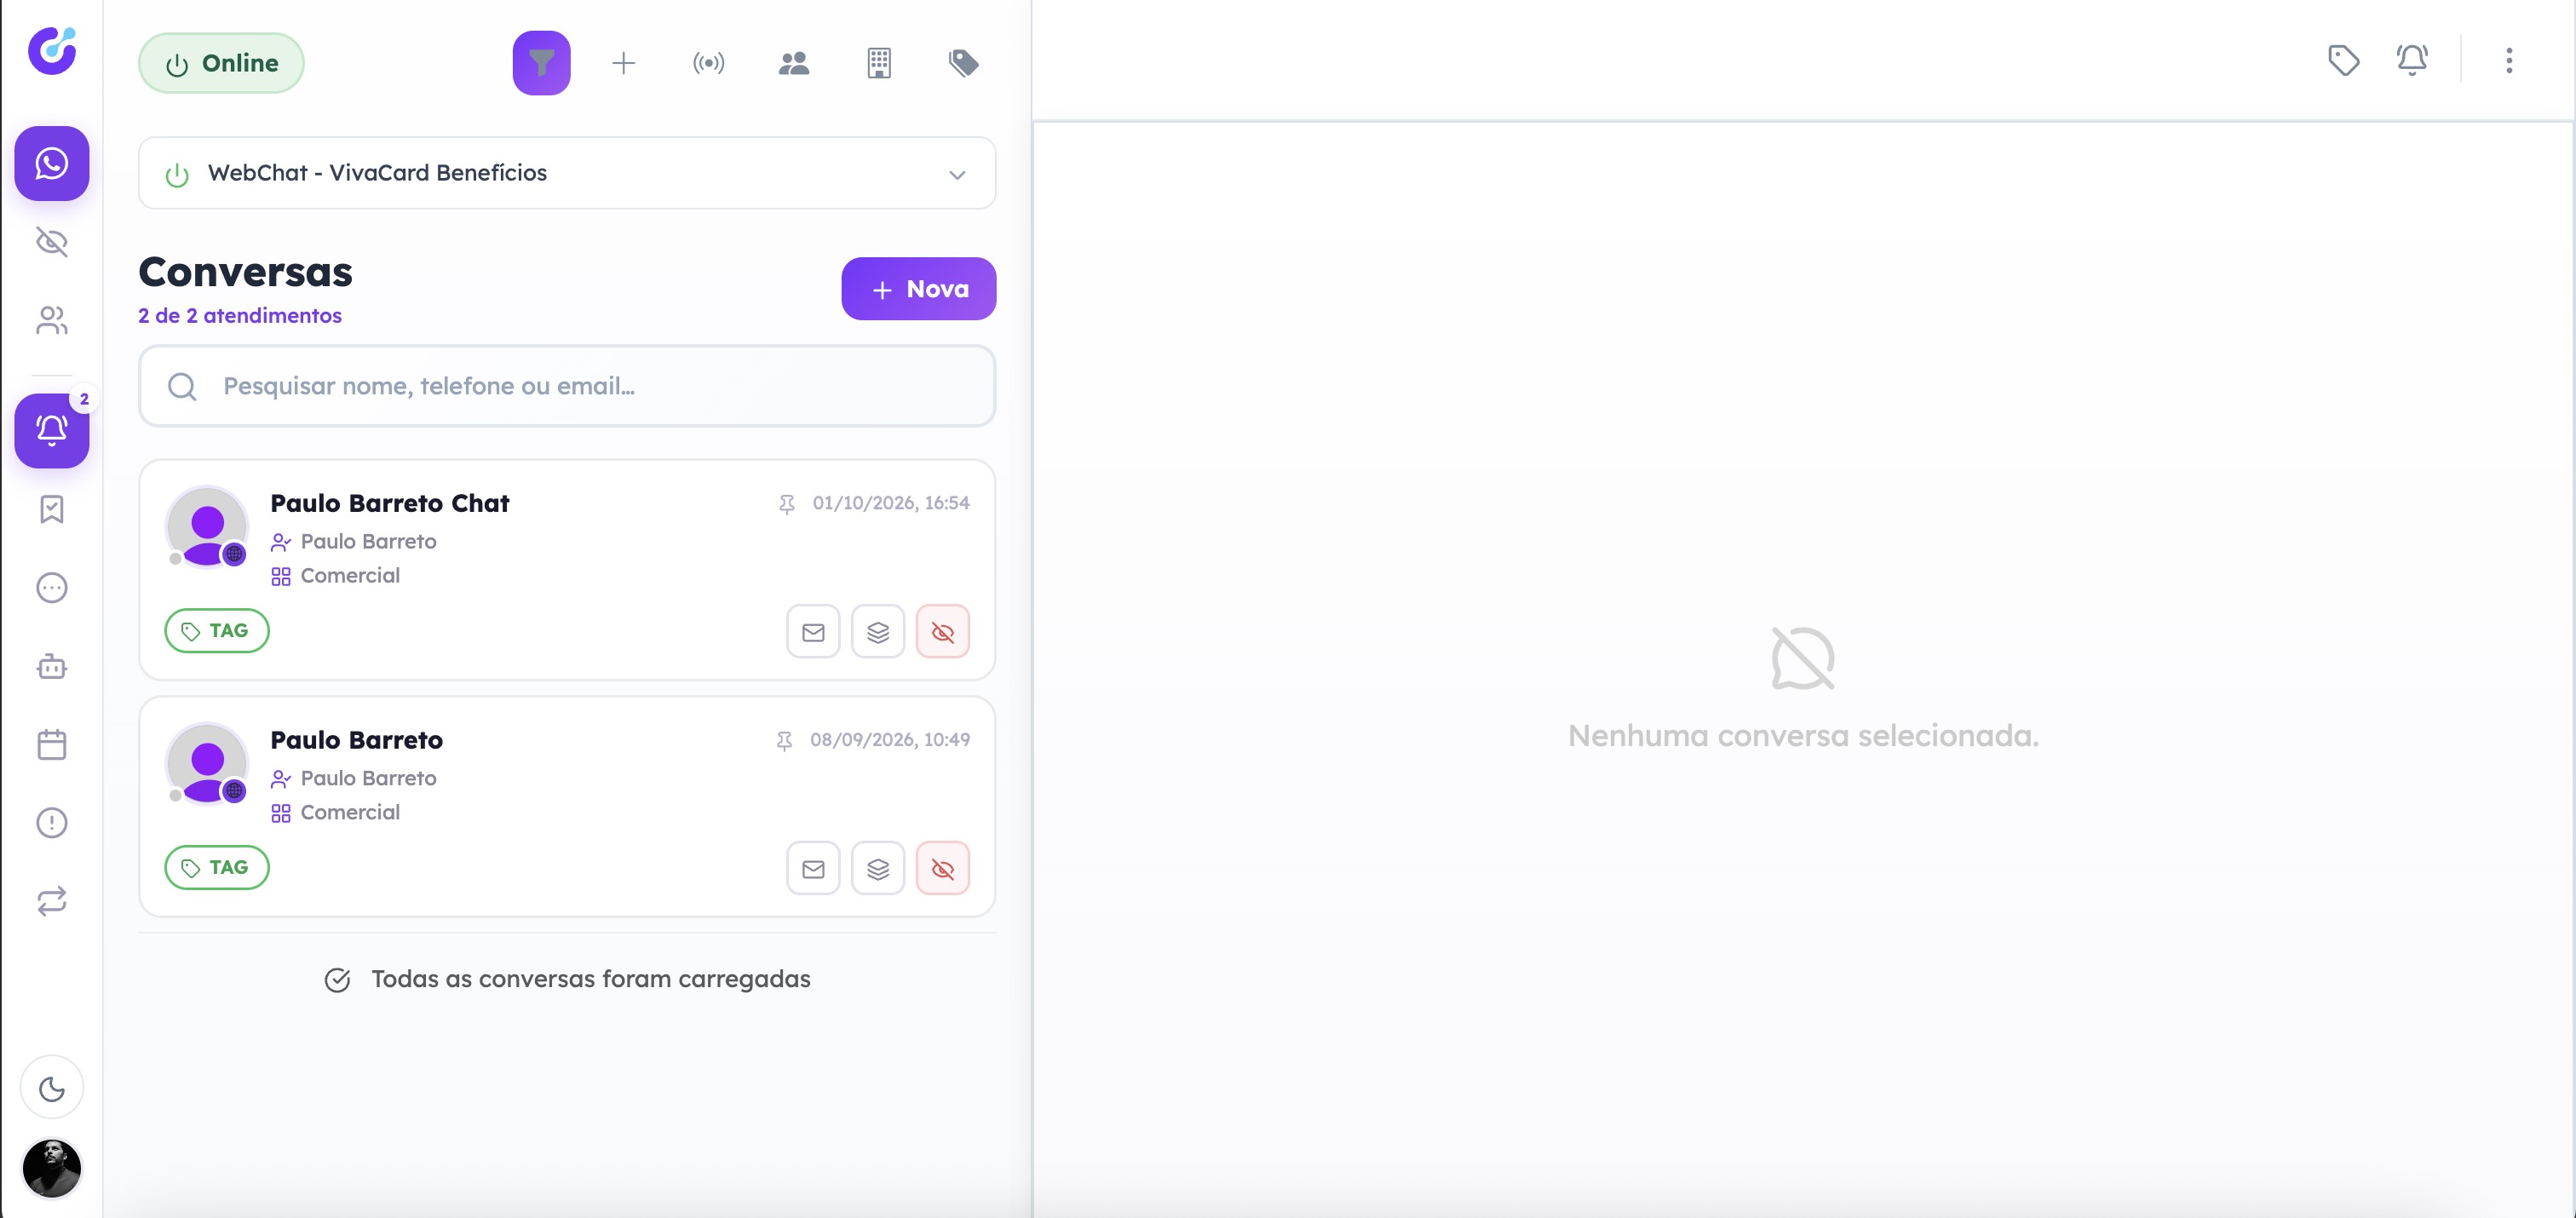Toggle dark mode moon button
The height and width of the screenshot is (1218, 2576).
click(52, 1088)
